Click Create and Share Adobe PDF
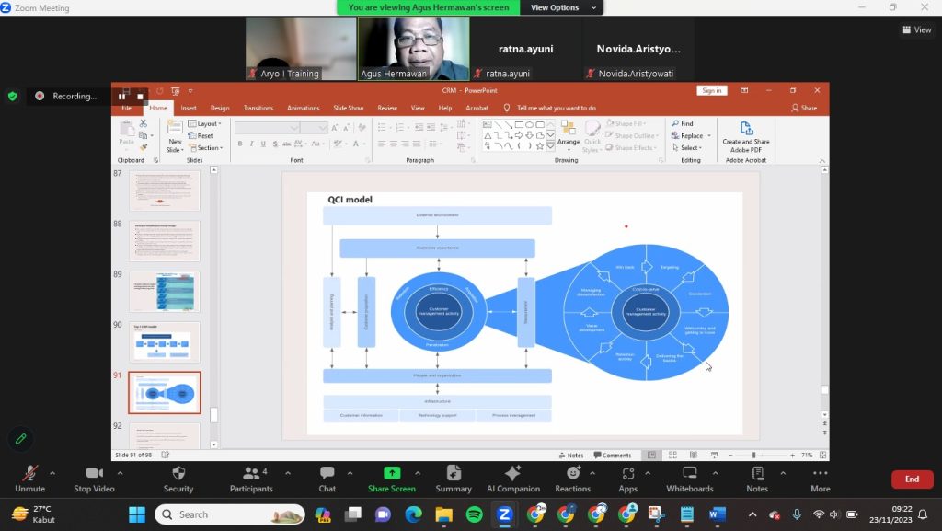This screenshot has width=942, height=531. (745, 136)
